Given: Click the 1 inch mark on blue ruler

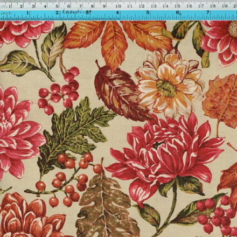Looking at the screenshot, I should [28, 13].
